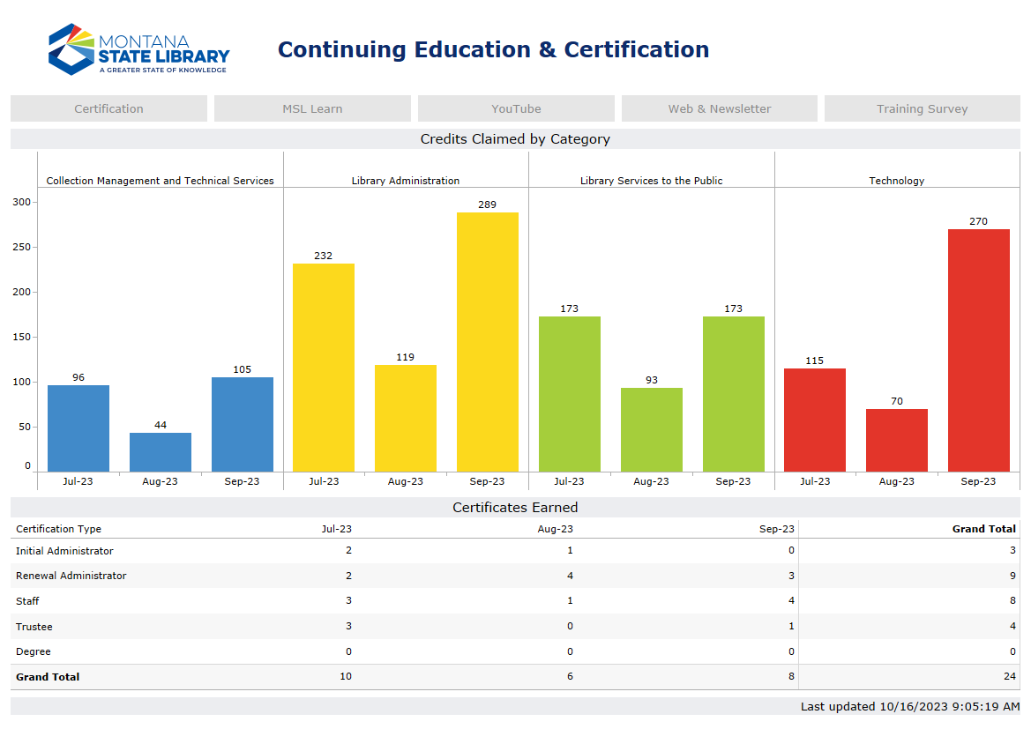The image size is (1031, 729).
Task: Open the Web & Newsletter tab
Action: pos(719,108)
